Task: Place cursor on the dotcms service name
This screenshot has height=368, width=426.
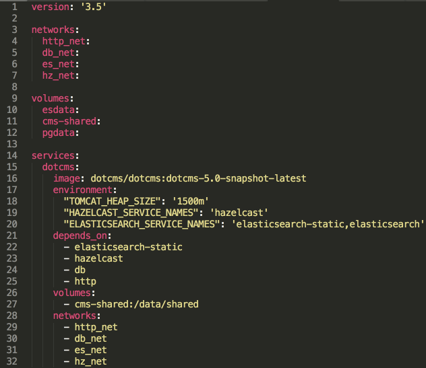Action: point(61,167)
